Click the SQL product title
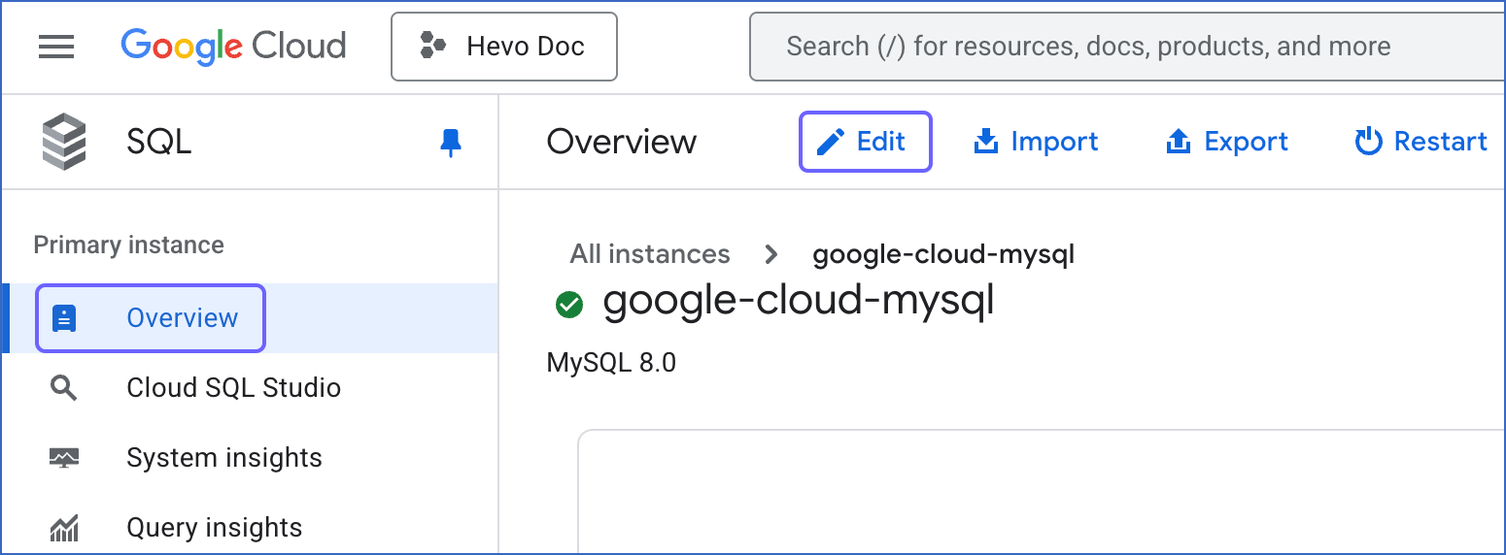This screenshot has height=555, width=1506. click(x=158, y=142)
